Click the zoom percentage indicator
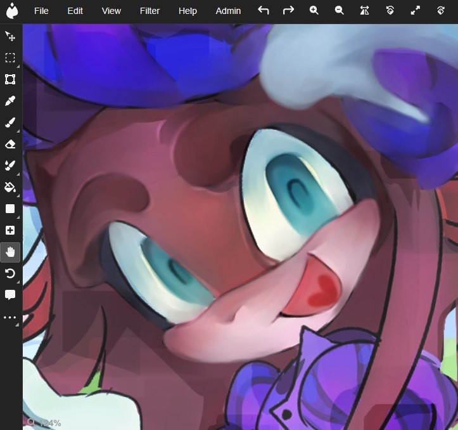This screenshot has height=430, width=458. [45, 422]
